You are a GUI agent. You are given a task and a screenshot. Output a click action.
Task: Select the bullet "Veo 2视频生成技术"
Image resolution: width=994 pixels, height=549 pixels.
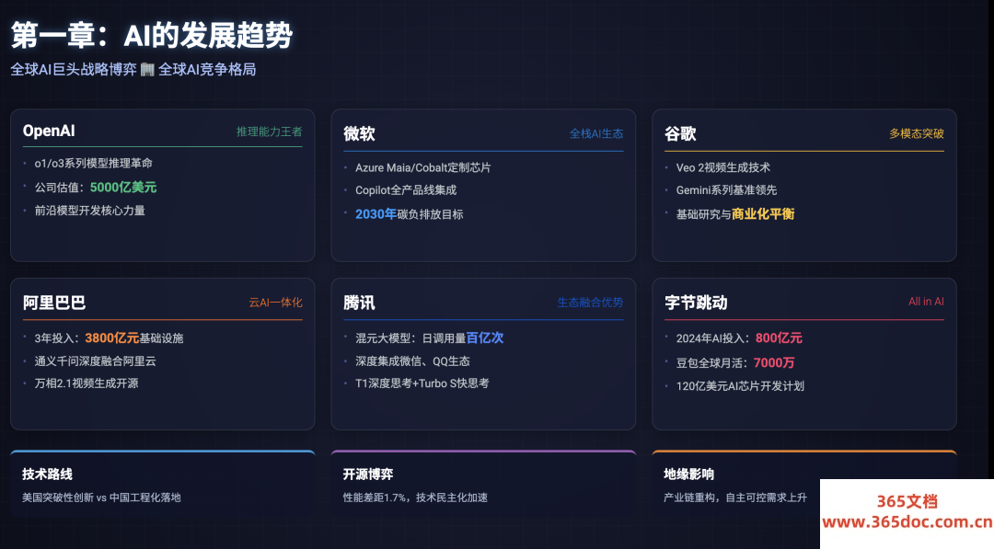coord(722,167)
